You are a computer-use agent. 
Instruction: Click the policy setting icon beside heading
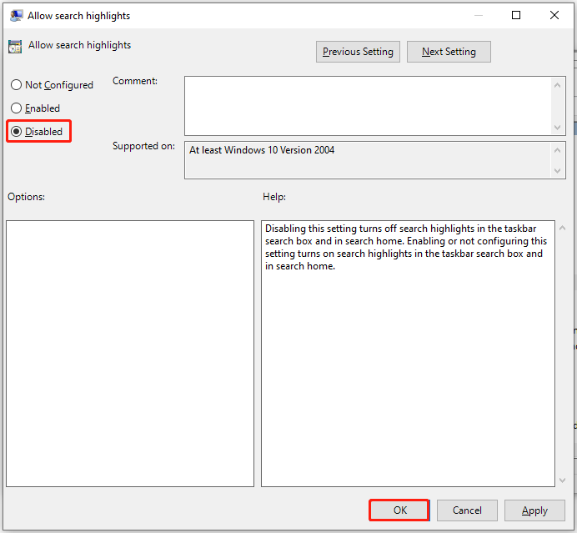tap(15, 47)
